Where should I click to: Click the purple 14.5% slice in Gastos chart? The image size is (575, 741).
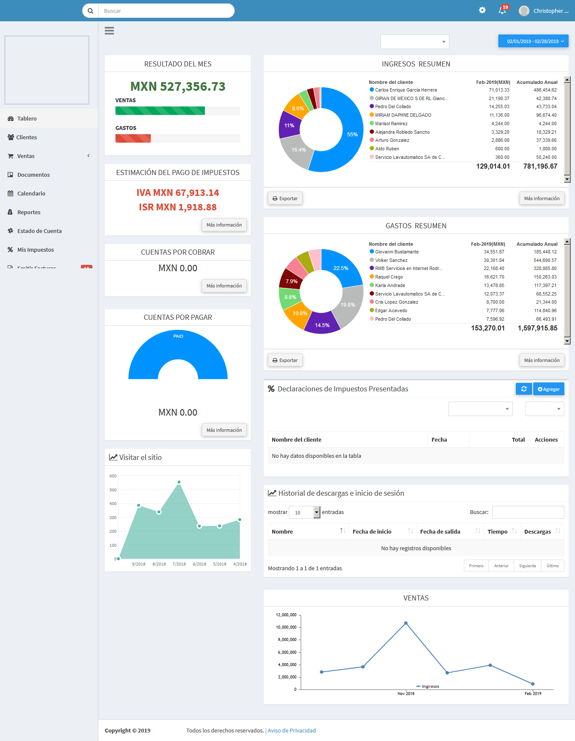tap(322, 325)
